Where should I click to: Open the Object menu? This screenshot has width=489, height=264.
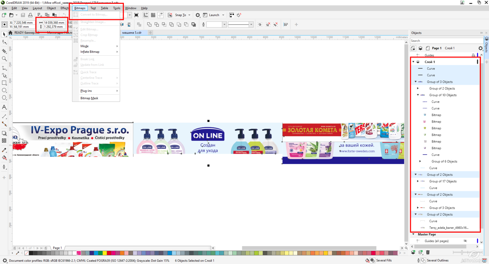pos(51,8)
